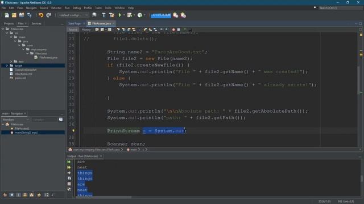364x204 pixels.
Task: Toggle the History view button in editor
Action: click(x=86, y=29)
